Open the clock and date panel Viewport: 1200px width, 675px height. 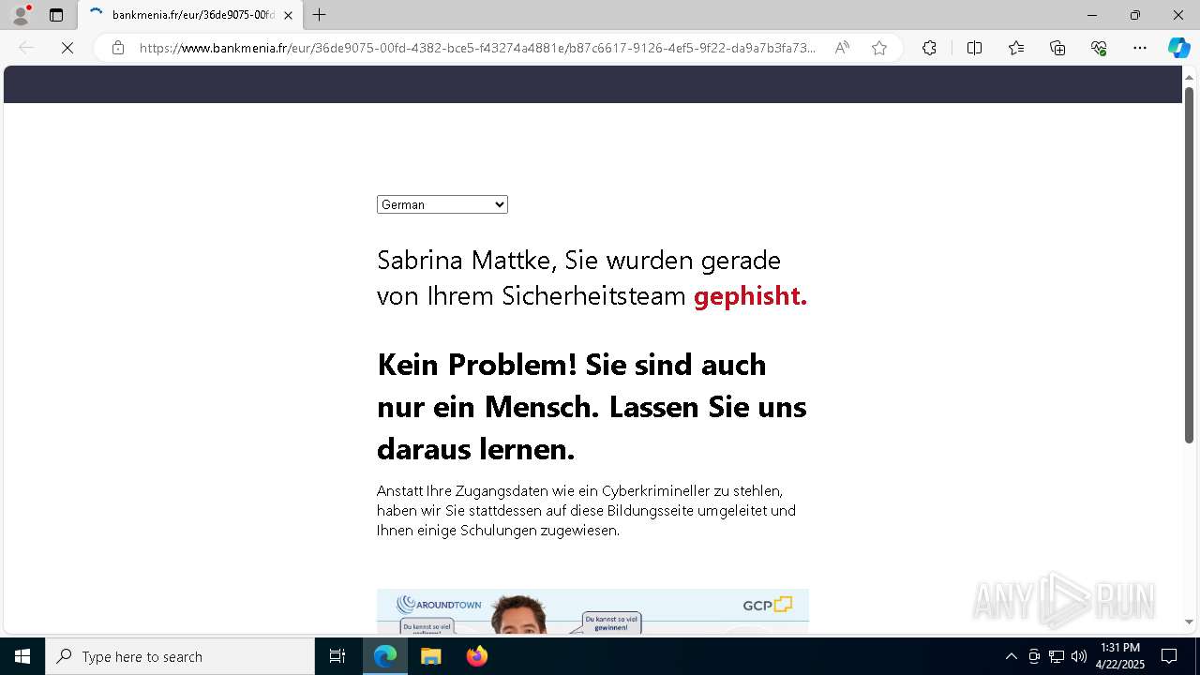tap(1120, 656)
